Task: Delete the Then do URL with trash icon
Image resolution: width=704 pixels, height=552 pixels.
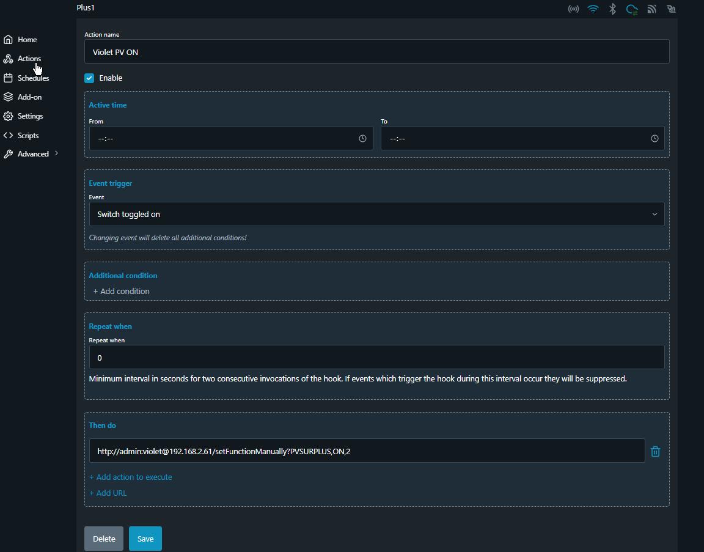Action: (655, 452)
